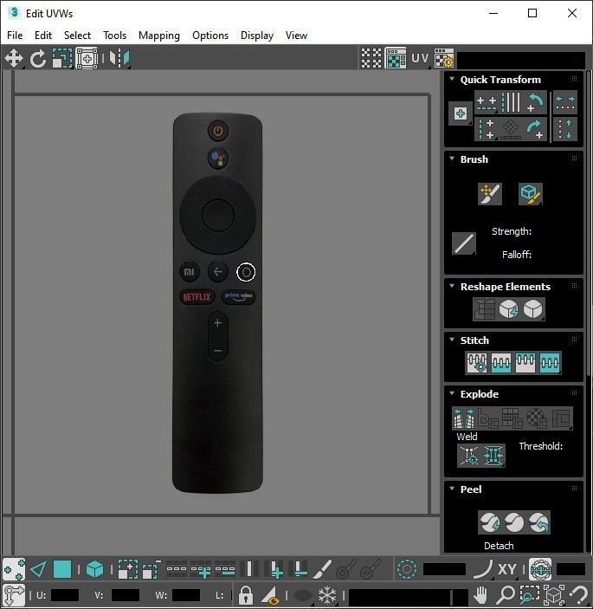Viewport: 593px width, 609px height.
Task: Toggle Absolute/Relative coordinate entry mode
Action: (x=14, y=594)
